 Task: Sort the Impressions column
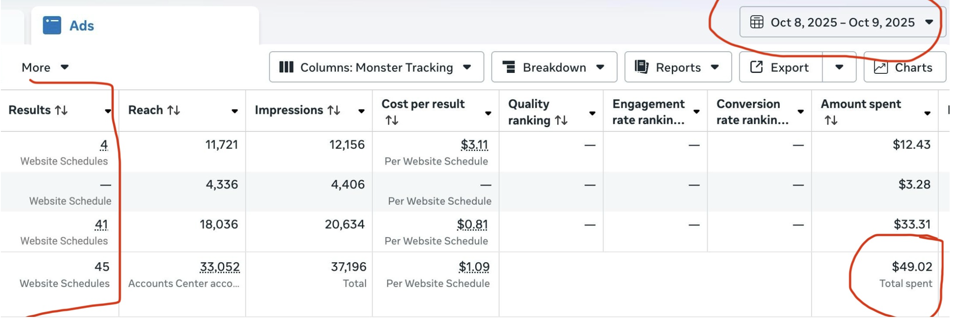click(334, 110)
